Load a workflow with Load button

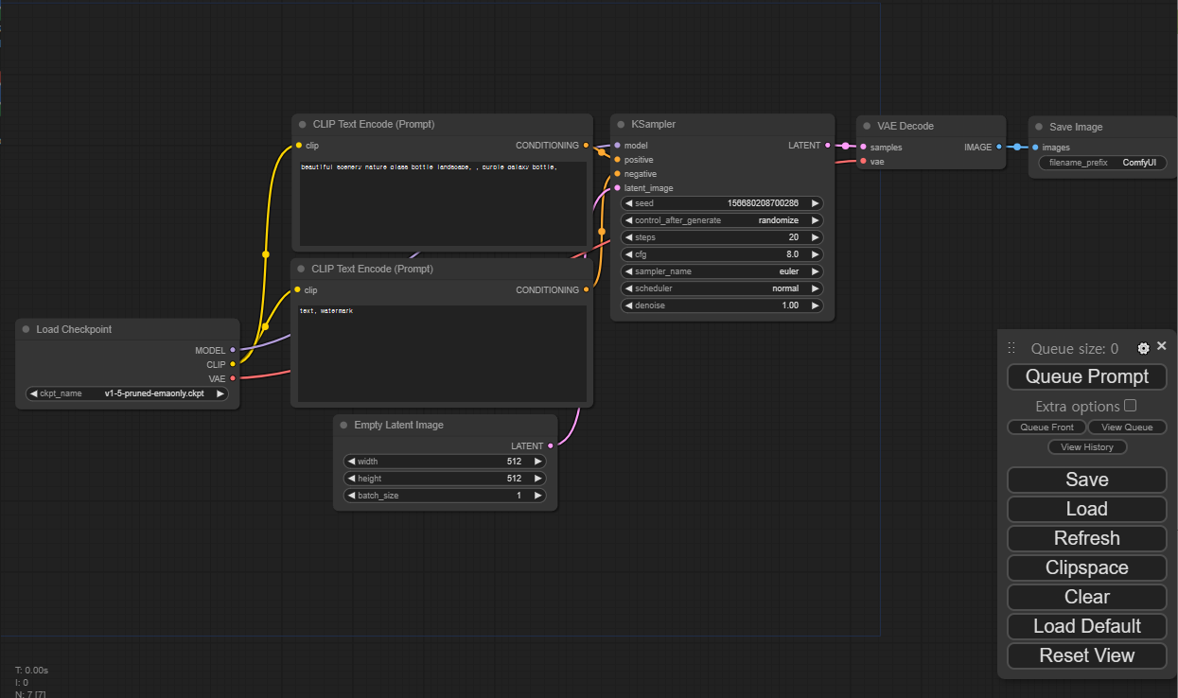[x=1087, y=509]
